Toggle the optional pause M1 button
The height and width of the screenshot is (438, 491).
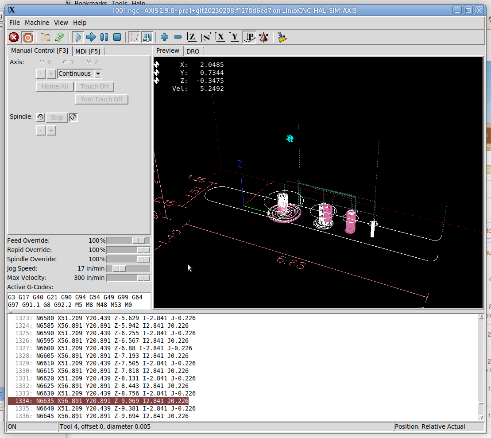[147, 37]
